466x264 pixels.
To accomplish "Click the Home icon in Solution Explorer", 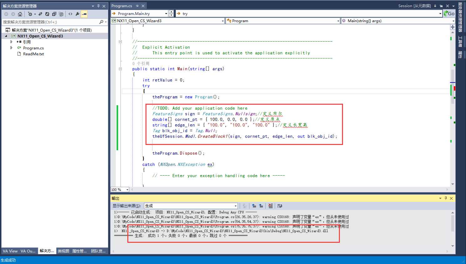I will (20, 14).
